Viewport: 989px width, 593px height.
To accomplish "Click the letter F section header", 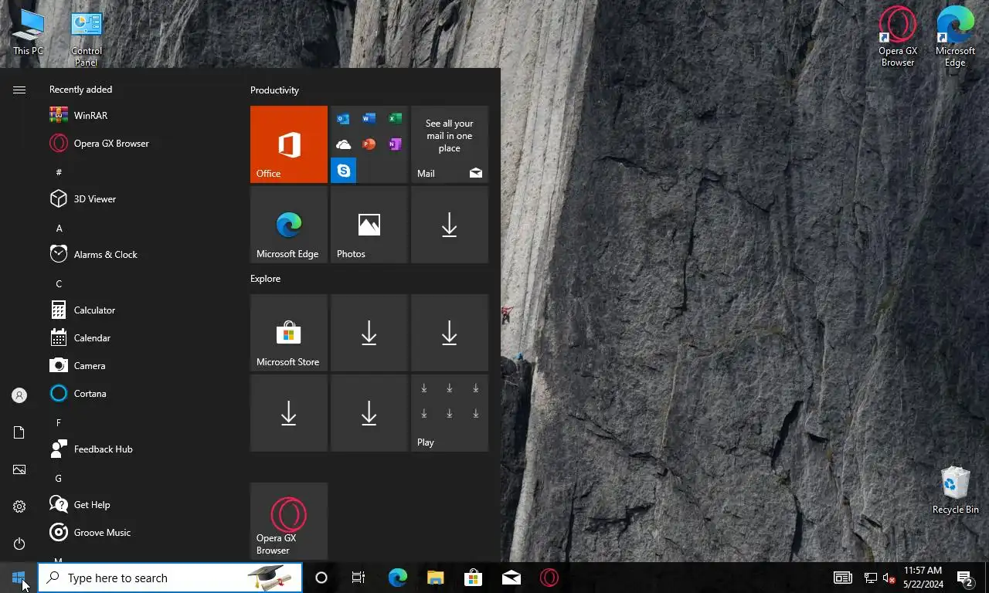I will point(59,423).
